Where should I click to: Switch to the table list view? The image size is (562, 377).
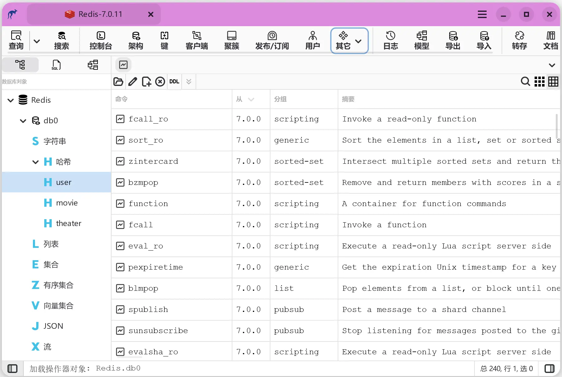point(553,82)
